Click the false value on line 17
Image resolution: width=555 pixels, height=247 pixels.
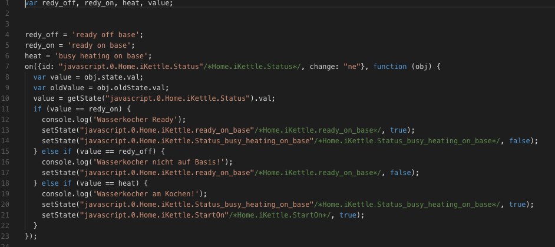(x=401, y=173)
